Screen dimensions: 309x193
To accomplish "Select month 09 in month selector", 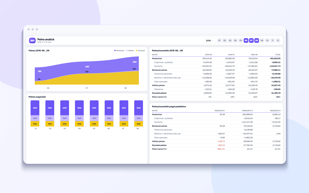I will (x=262, y=40).
